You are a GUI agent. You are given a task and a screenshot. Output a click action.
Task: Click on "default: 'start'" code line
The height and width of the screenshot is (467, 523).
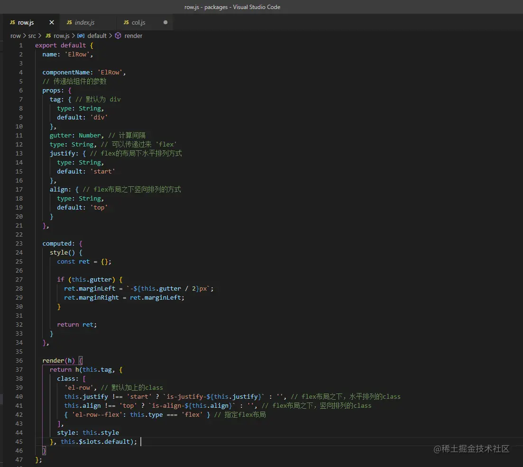point(86,172)
